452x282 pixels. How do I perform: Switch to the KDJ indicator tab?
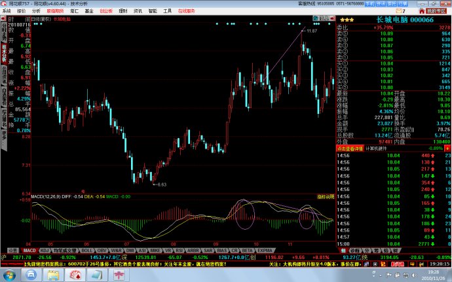[45, 250]
